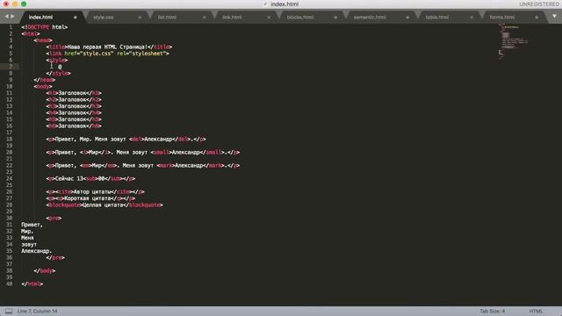Click the index.html window title
The width and height of the screenshot is (562, 316).
[285, 4]
